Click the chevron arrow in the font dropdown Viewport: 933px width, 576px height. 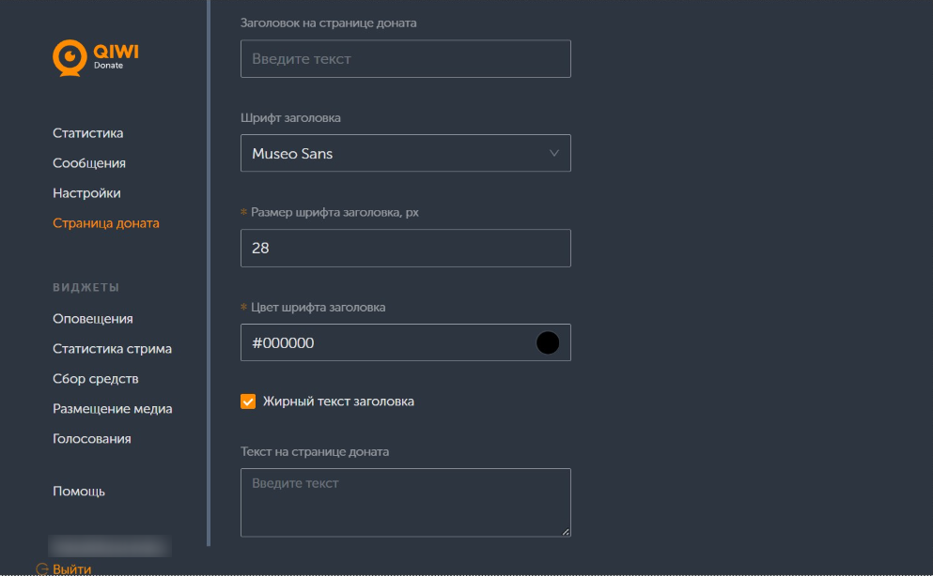pyautogui.click(x=554, y=153)
